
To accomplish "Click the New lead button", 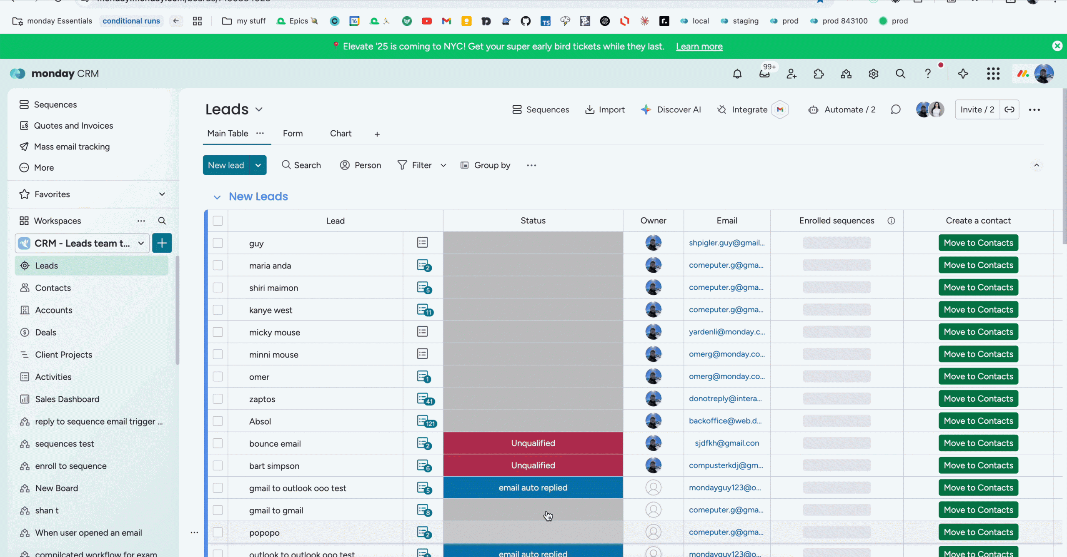I will pos(226,165).
